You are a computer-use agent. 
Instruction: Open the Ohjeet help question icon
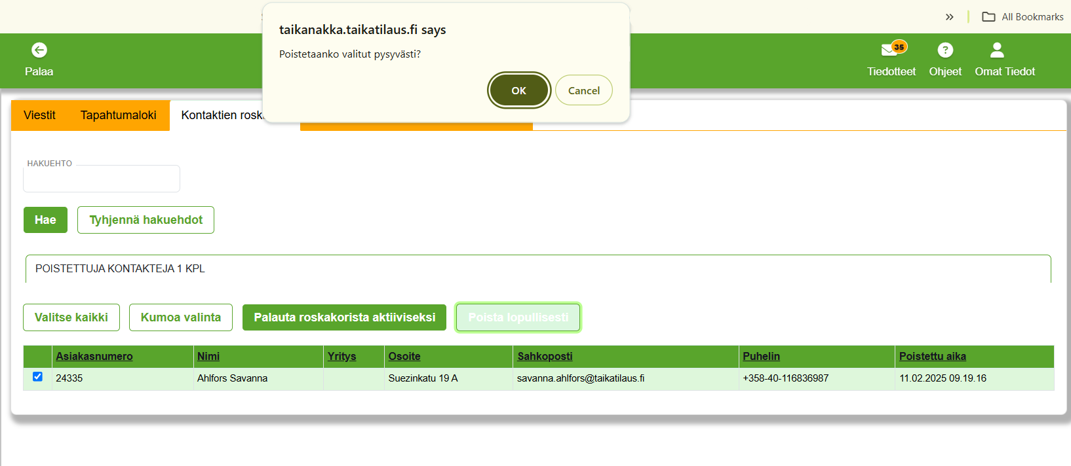click(x=945, y=50)
